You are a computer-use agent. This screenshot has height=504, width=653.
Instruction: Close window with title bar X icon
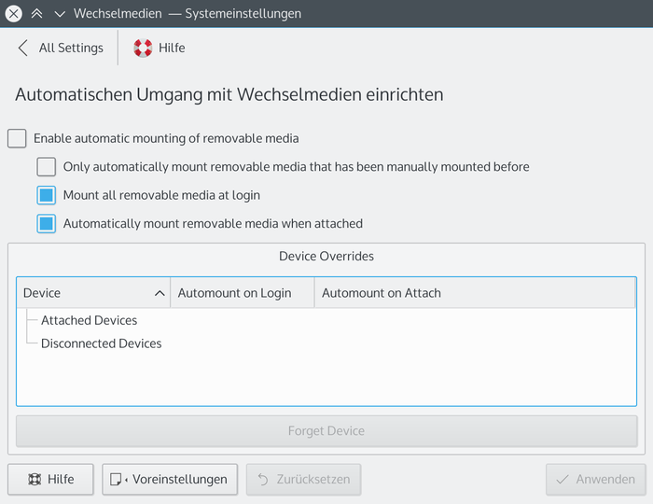(14, 14)
